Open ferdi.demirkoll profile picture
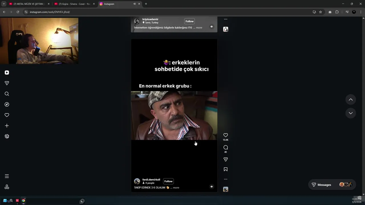 137,181
